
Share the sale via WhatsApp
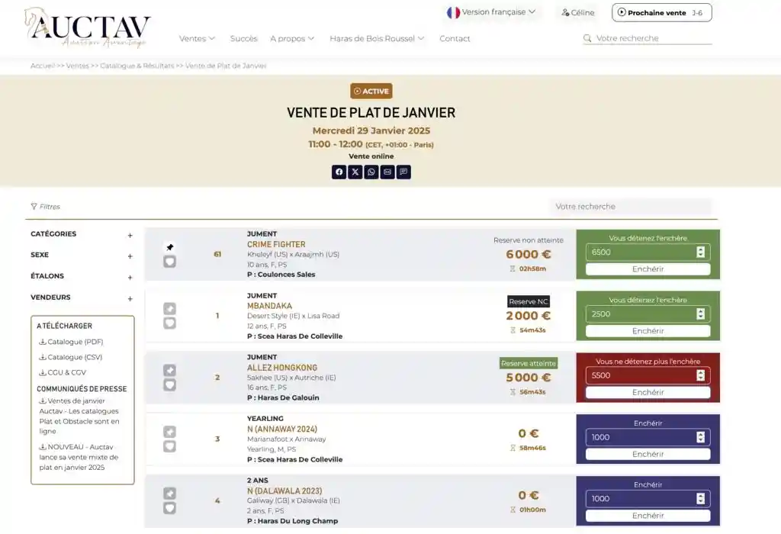coord(371,172)
